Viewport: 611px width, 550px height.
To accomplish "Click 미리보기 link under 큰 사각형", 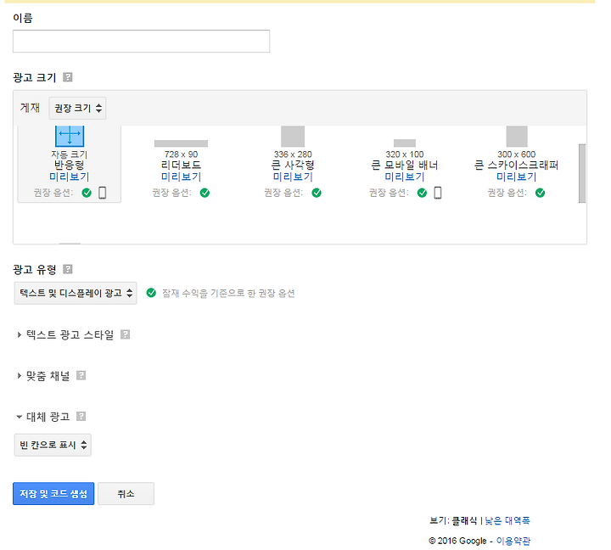I will [x=293, y=177].
